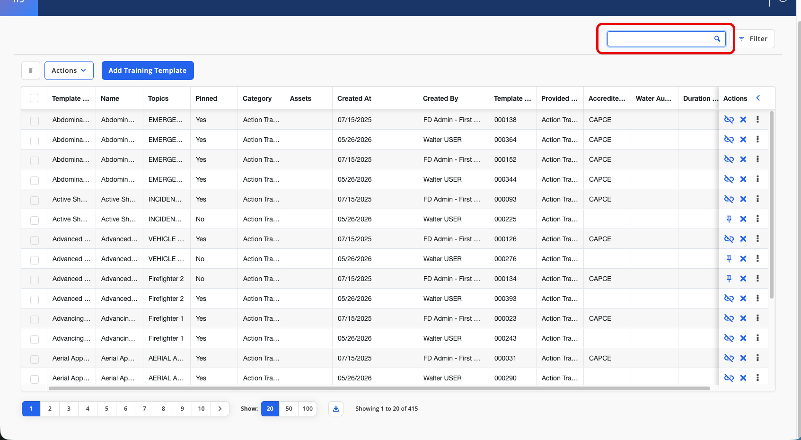Delete template 000344 using the X icon
Image resolution: width=801 pixels, height=440 pixels.
coord(743,179)
